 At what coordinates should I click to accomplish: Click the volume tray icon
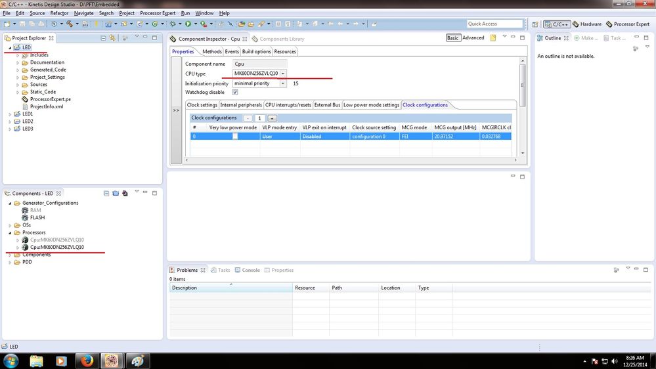615,361
